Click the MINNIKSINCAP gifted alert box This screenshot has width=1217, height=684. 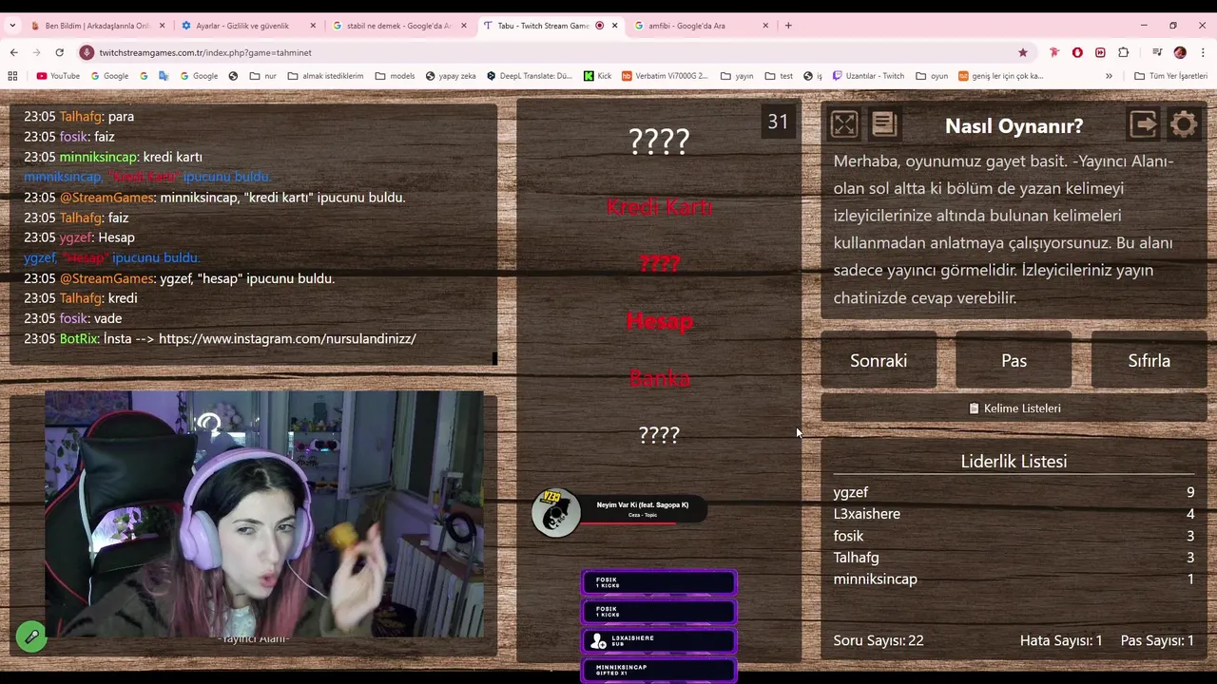(x=659, y=670)
